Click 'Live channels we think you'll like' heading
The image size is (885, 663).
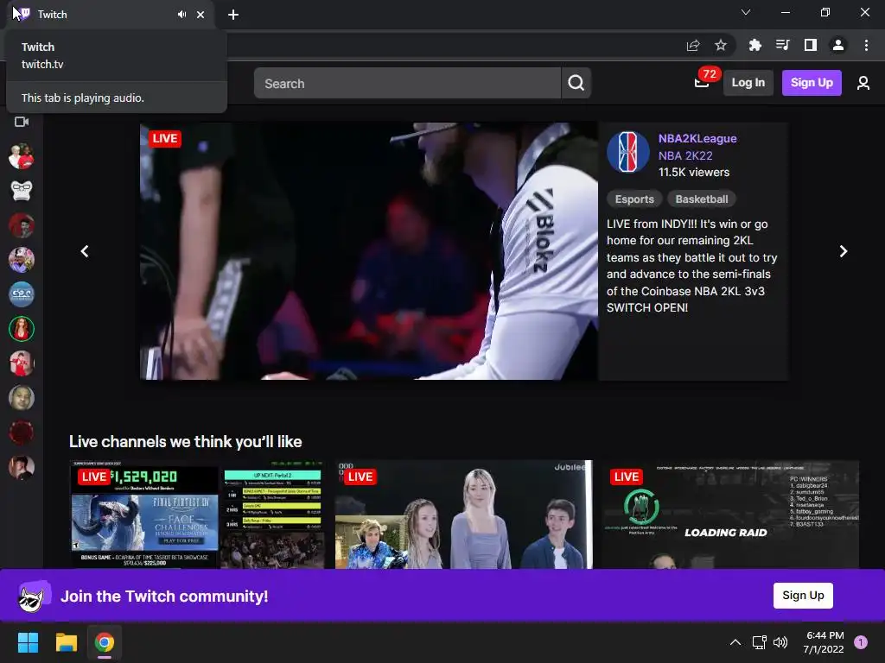(x=185, y=441)
